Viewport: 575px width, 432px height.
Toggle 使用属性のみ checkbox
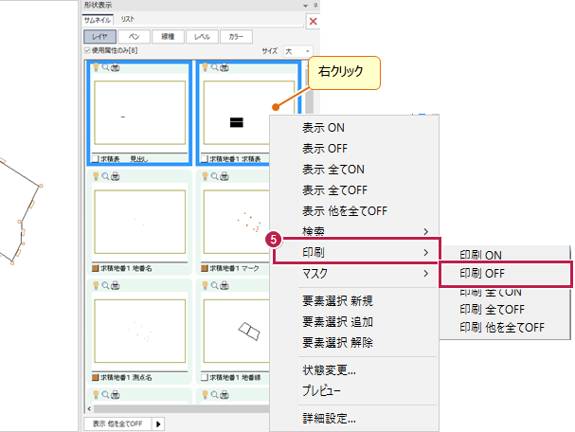88,50
